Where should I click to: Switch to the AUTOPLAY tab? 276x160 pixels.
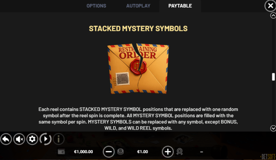[x=138, y=6]
